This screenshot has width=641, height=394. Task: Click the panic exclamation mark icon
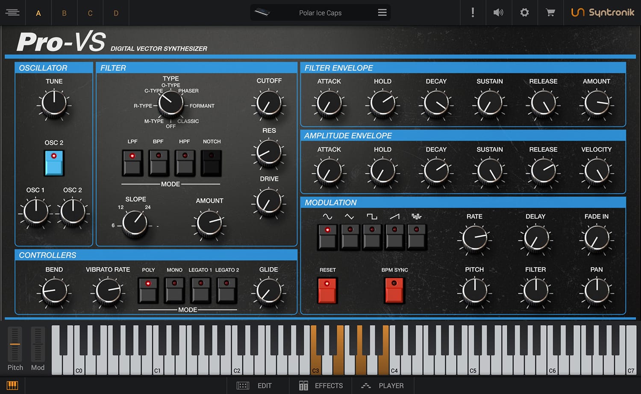[x=473, y=12]
